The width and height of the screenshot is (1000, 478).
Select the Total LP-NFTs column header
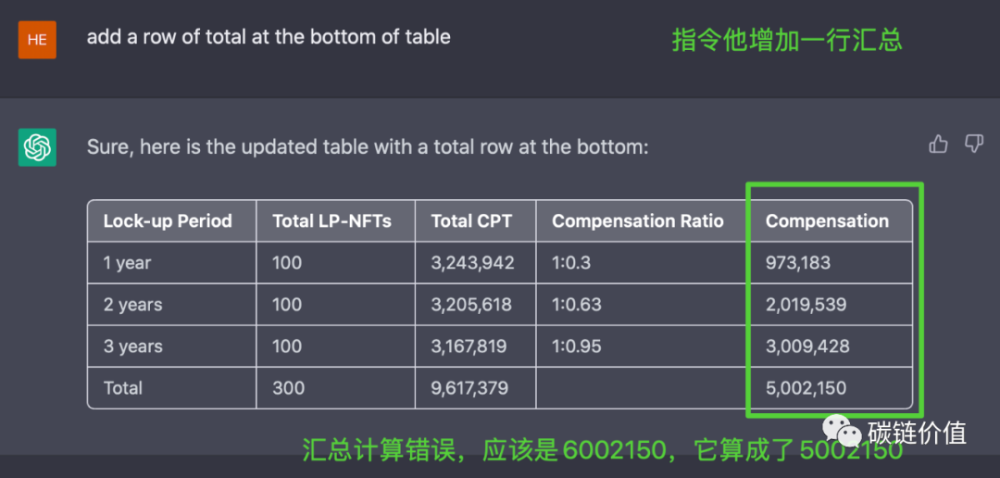pos(332,221)
